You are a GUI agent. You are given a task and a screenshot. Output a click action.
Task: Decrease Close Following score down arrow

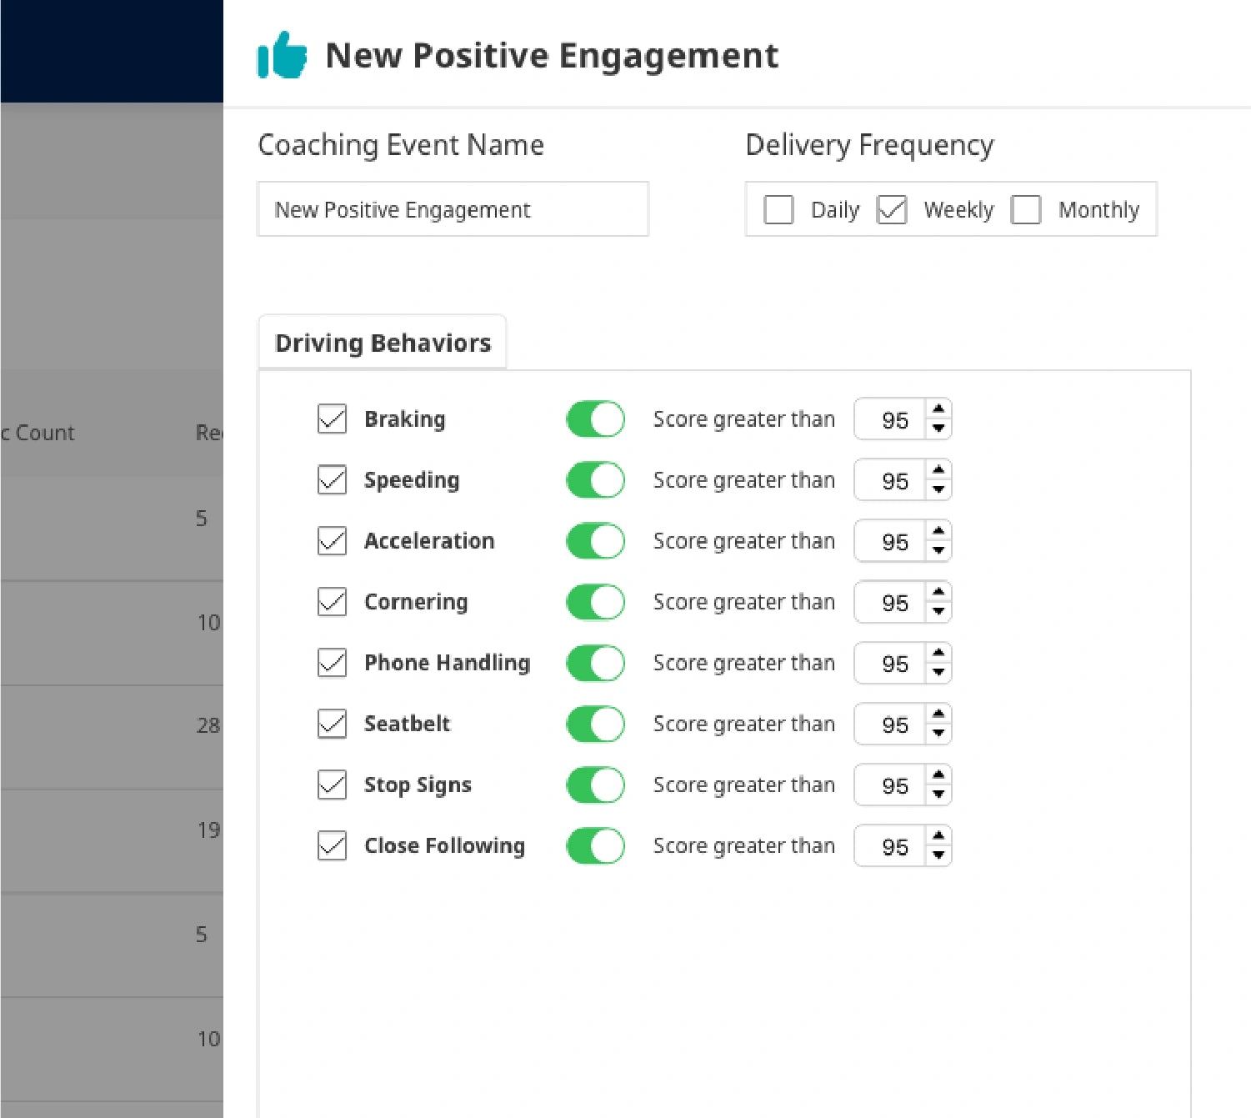[x=938, y=855]
